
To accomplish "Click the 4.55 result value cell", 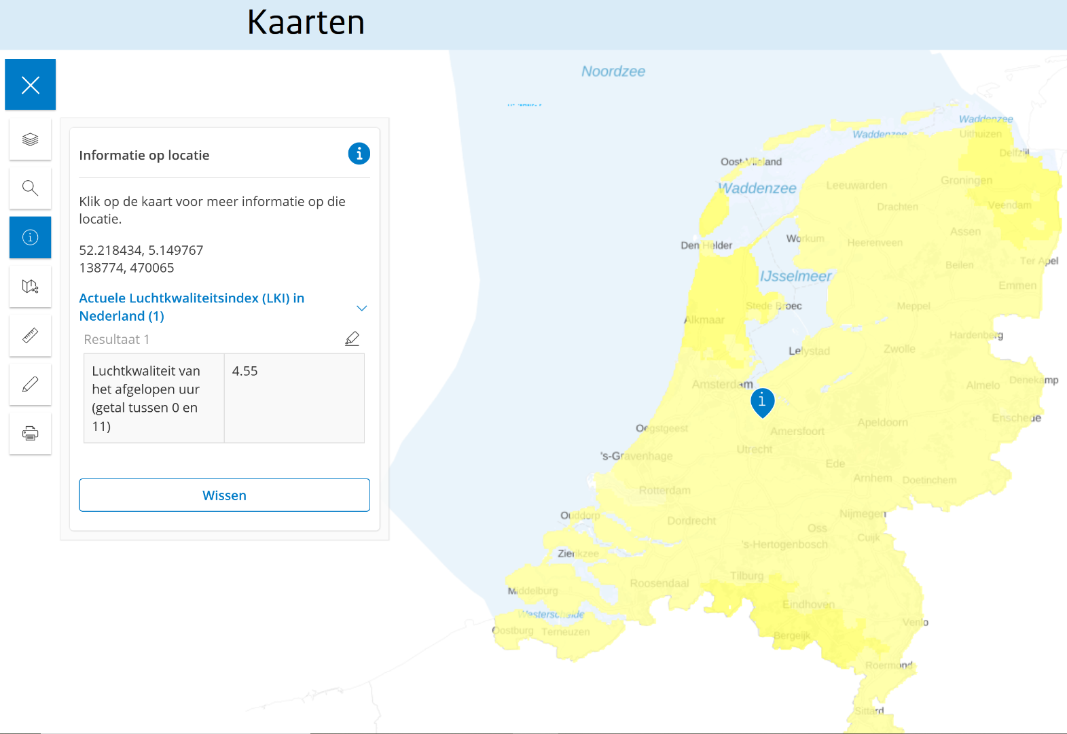I will pos(294,398).
